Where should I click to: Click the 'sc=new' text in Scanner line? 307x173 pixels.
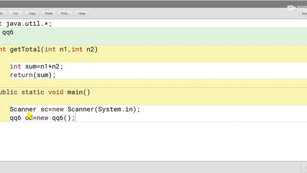(x=52, y=110)
